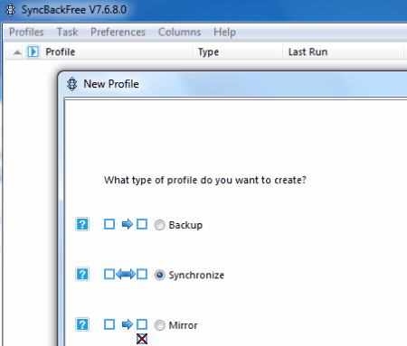Click the help icon beside Backup
The width and height of the screenshot is (407, 346).
pos(82,224)
